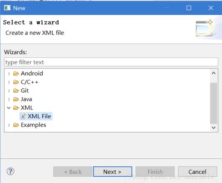The height and width of the screenshot is (183, 222).
Task: Click the Next button
Action: point(113,172)
